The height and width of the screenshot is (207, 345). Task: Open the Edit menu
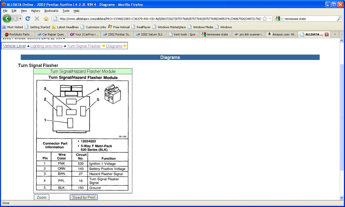coord(14,11)
